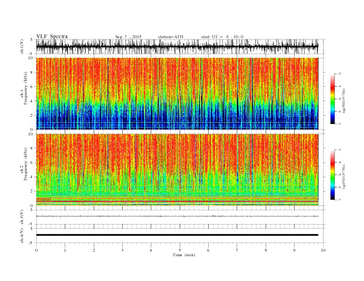The image size is (364, 281).
Task: Select the date text "Sep. 7, 2015"
Action: tap(128, 37)
